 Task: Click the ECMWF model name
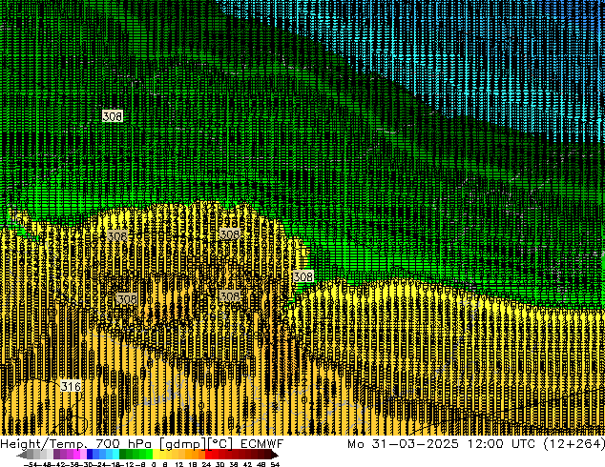click(262, 444)
